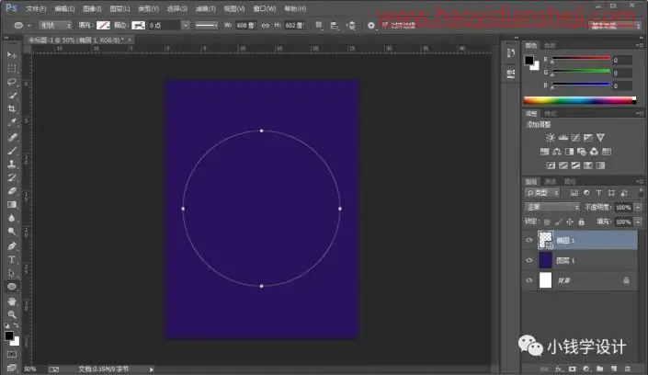Add Curves adjustment icon
This screenshot has width=648, height=375.
[575, 138]
